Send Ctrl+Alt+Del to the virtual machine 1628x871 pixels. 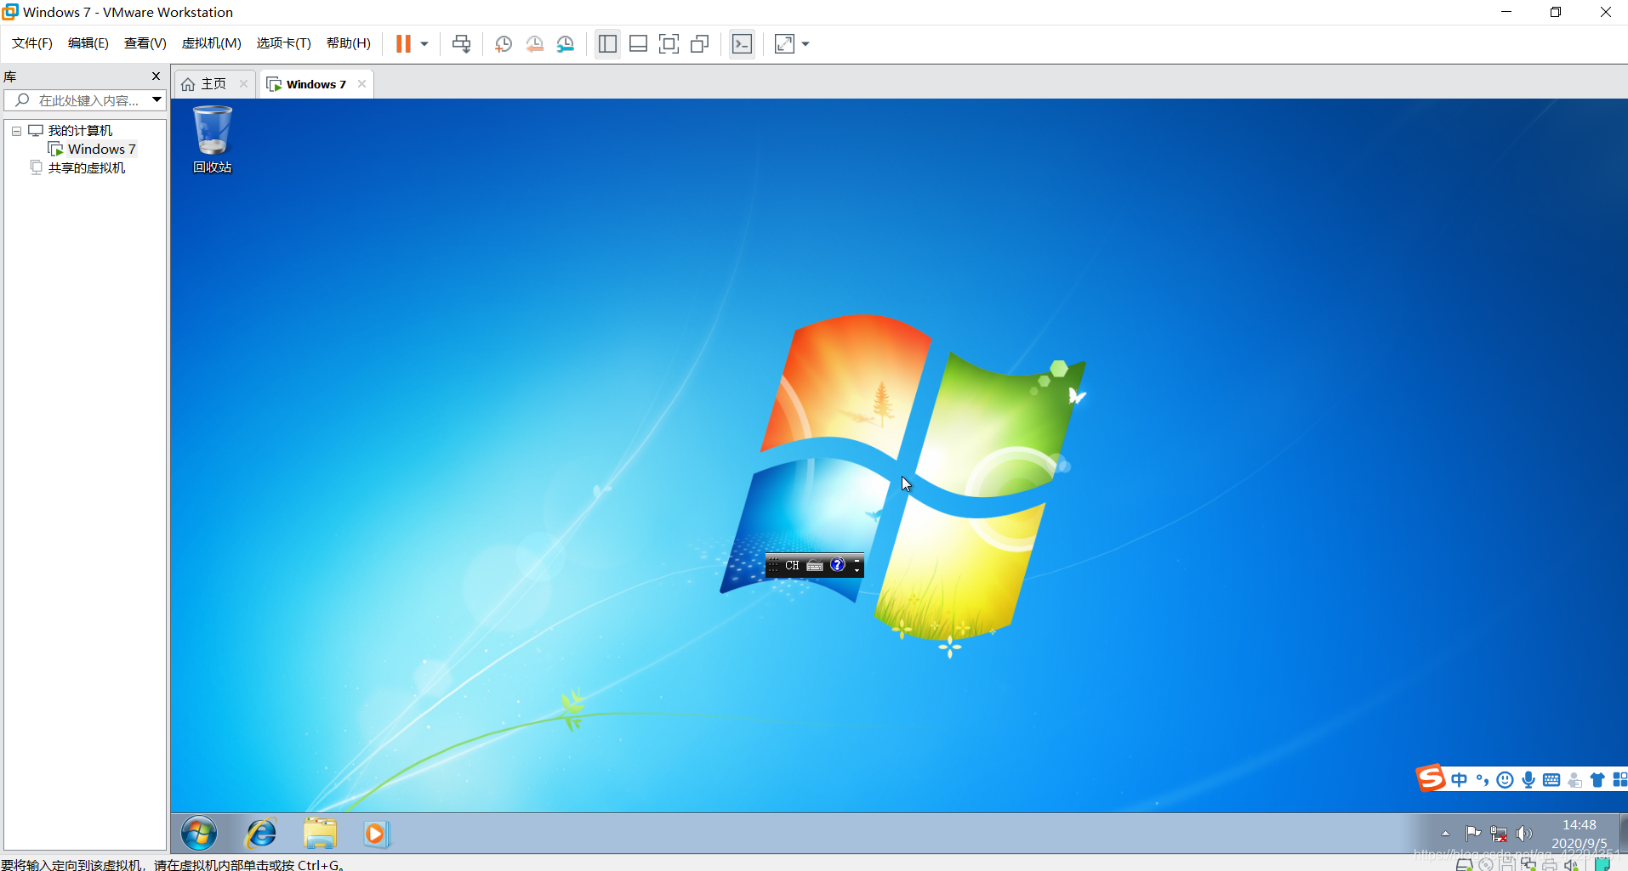coord(461,44)
